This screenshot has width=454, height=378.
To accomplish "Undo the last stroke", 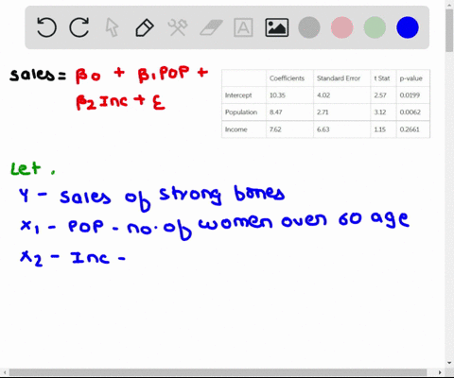I will pyautogui.click(x=46, y=27).
